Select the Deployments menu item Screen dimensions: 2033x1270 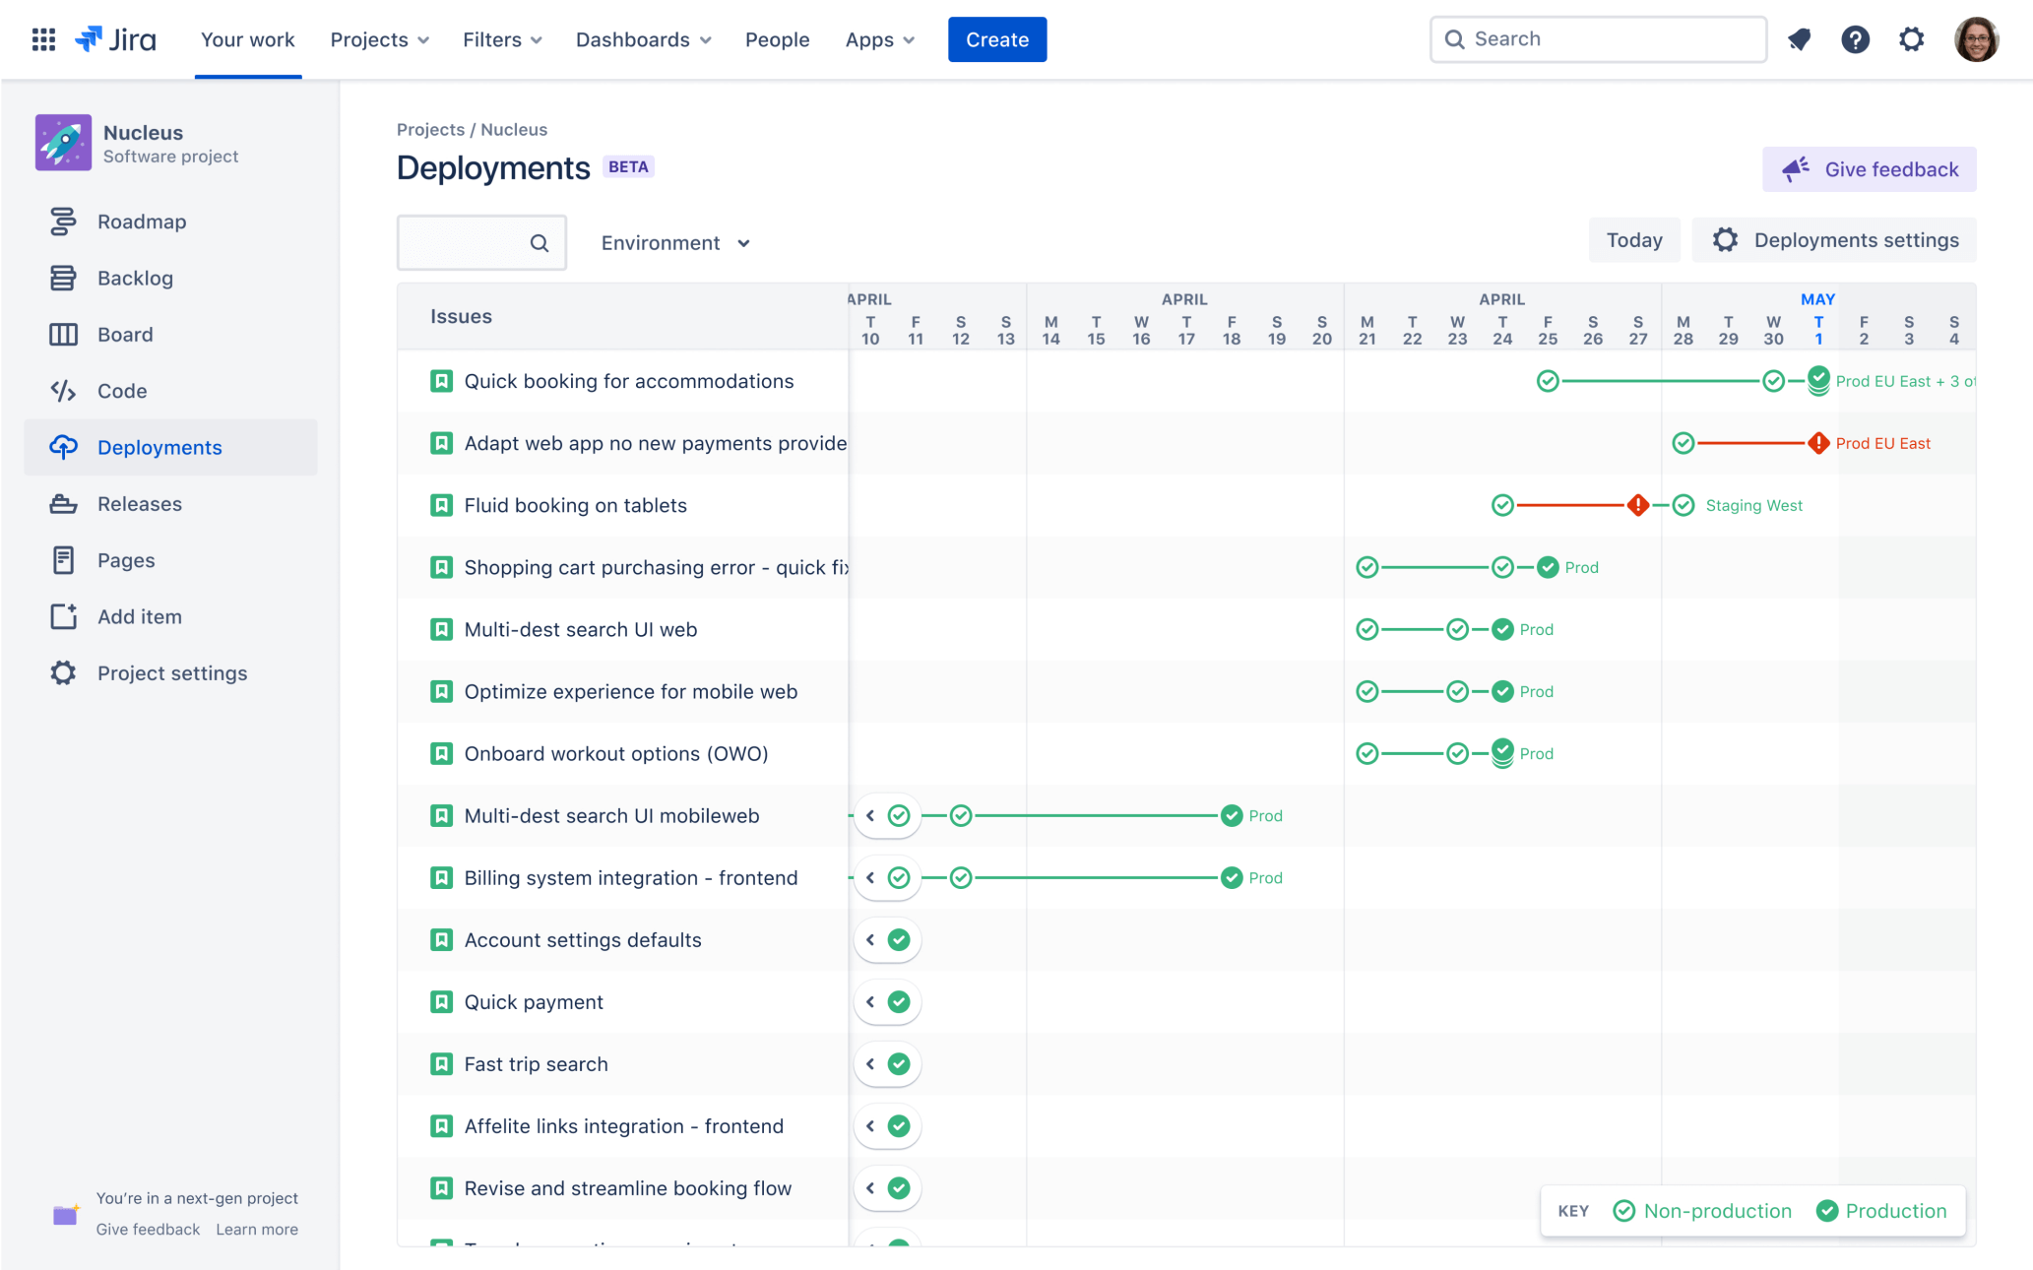coord(159,446)
